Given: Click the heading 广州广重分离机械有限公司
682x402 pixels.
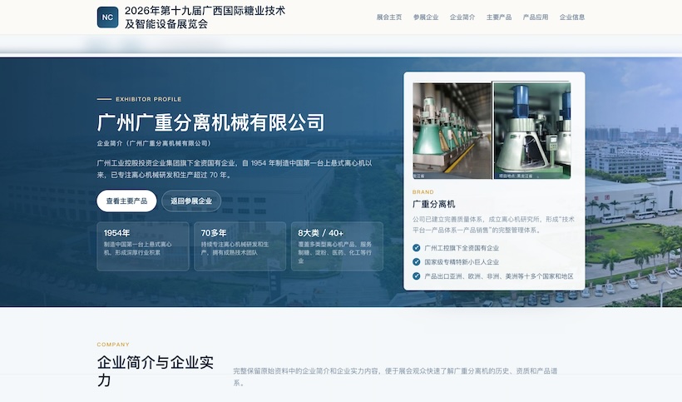Looking at the screenshot, I should click(210, 122).
